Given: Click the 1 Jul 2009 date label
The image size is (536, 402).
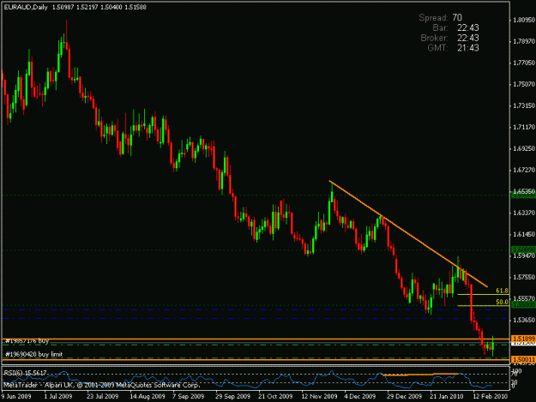Looking at the screenshot, I should click(58, 396).
